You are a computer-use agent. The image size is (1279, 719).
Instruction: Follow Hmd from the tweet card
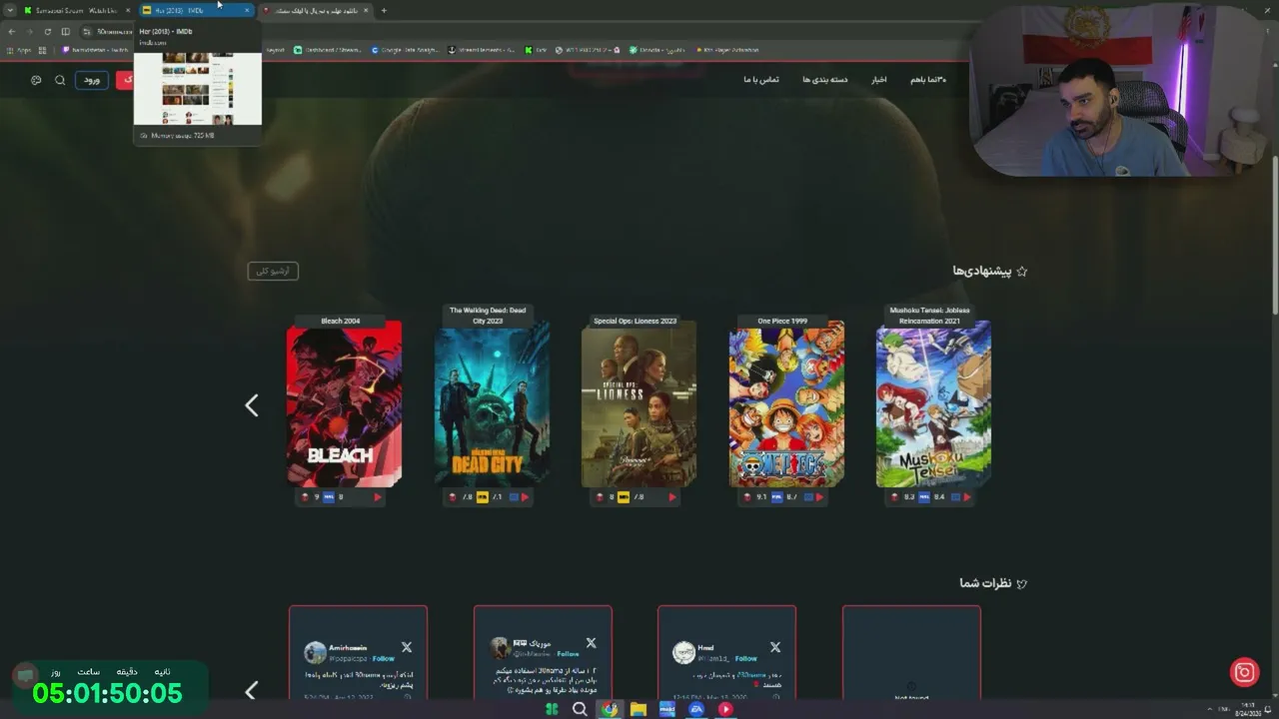click(746, 659)
